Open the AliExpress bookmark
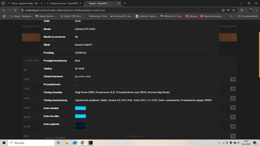Screen dimensions: 260x146 coord(192,16)
